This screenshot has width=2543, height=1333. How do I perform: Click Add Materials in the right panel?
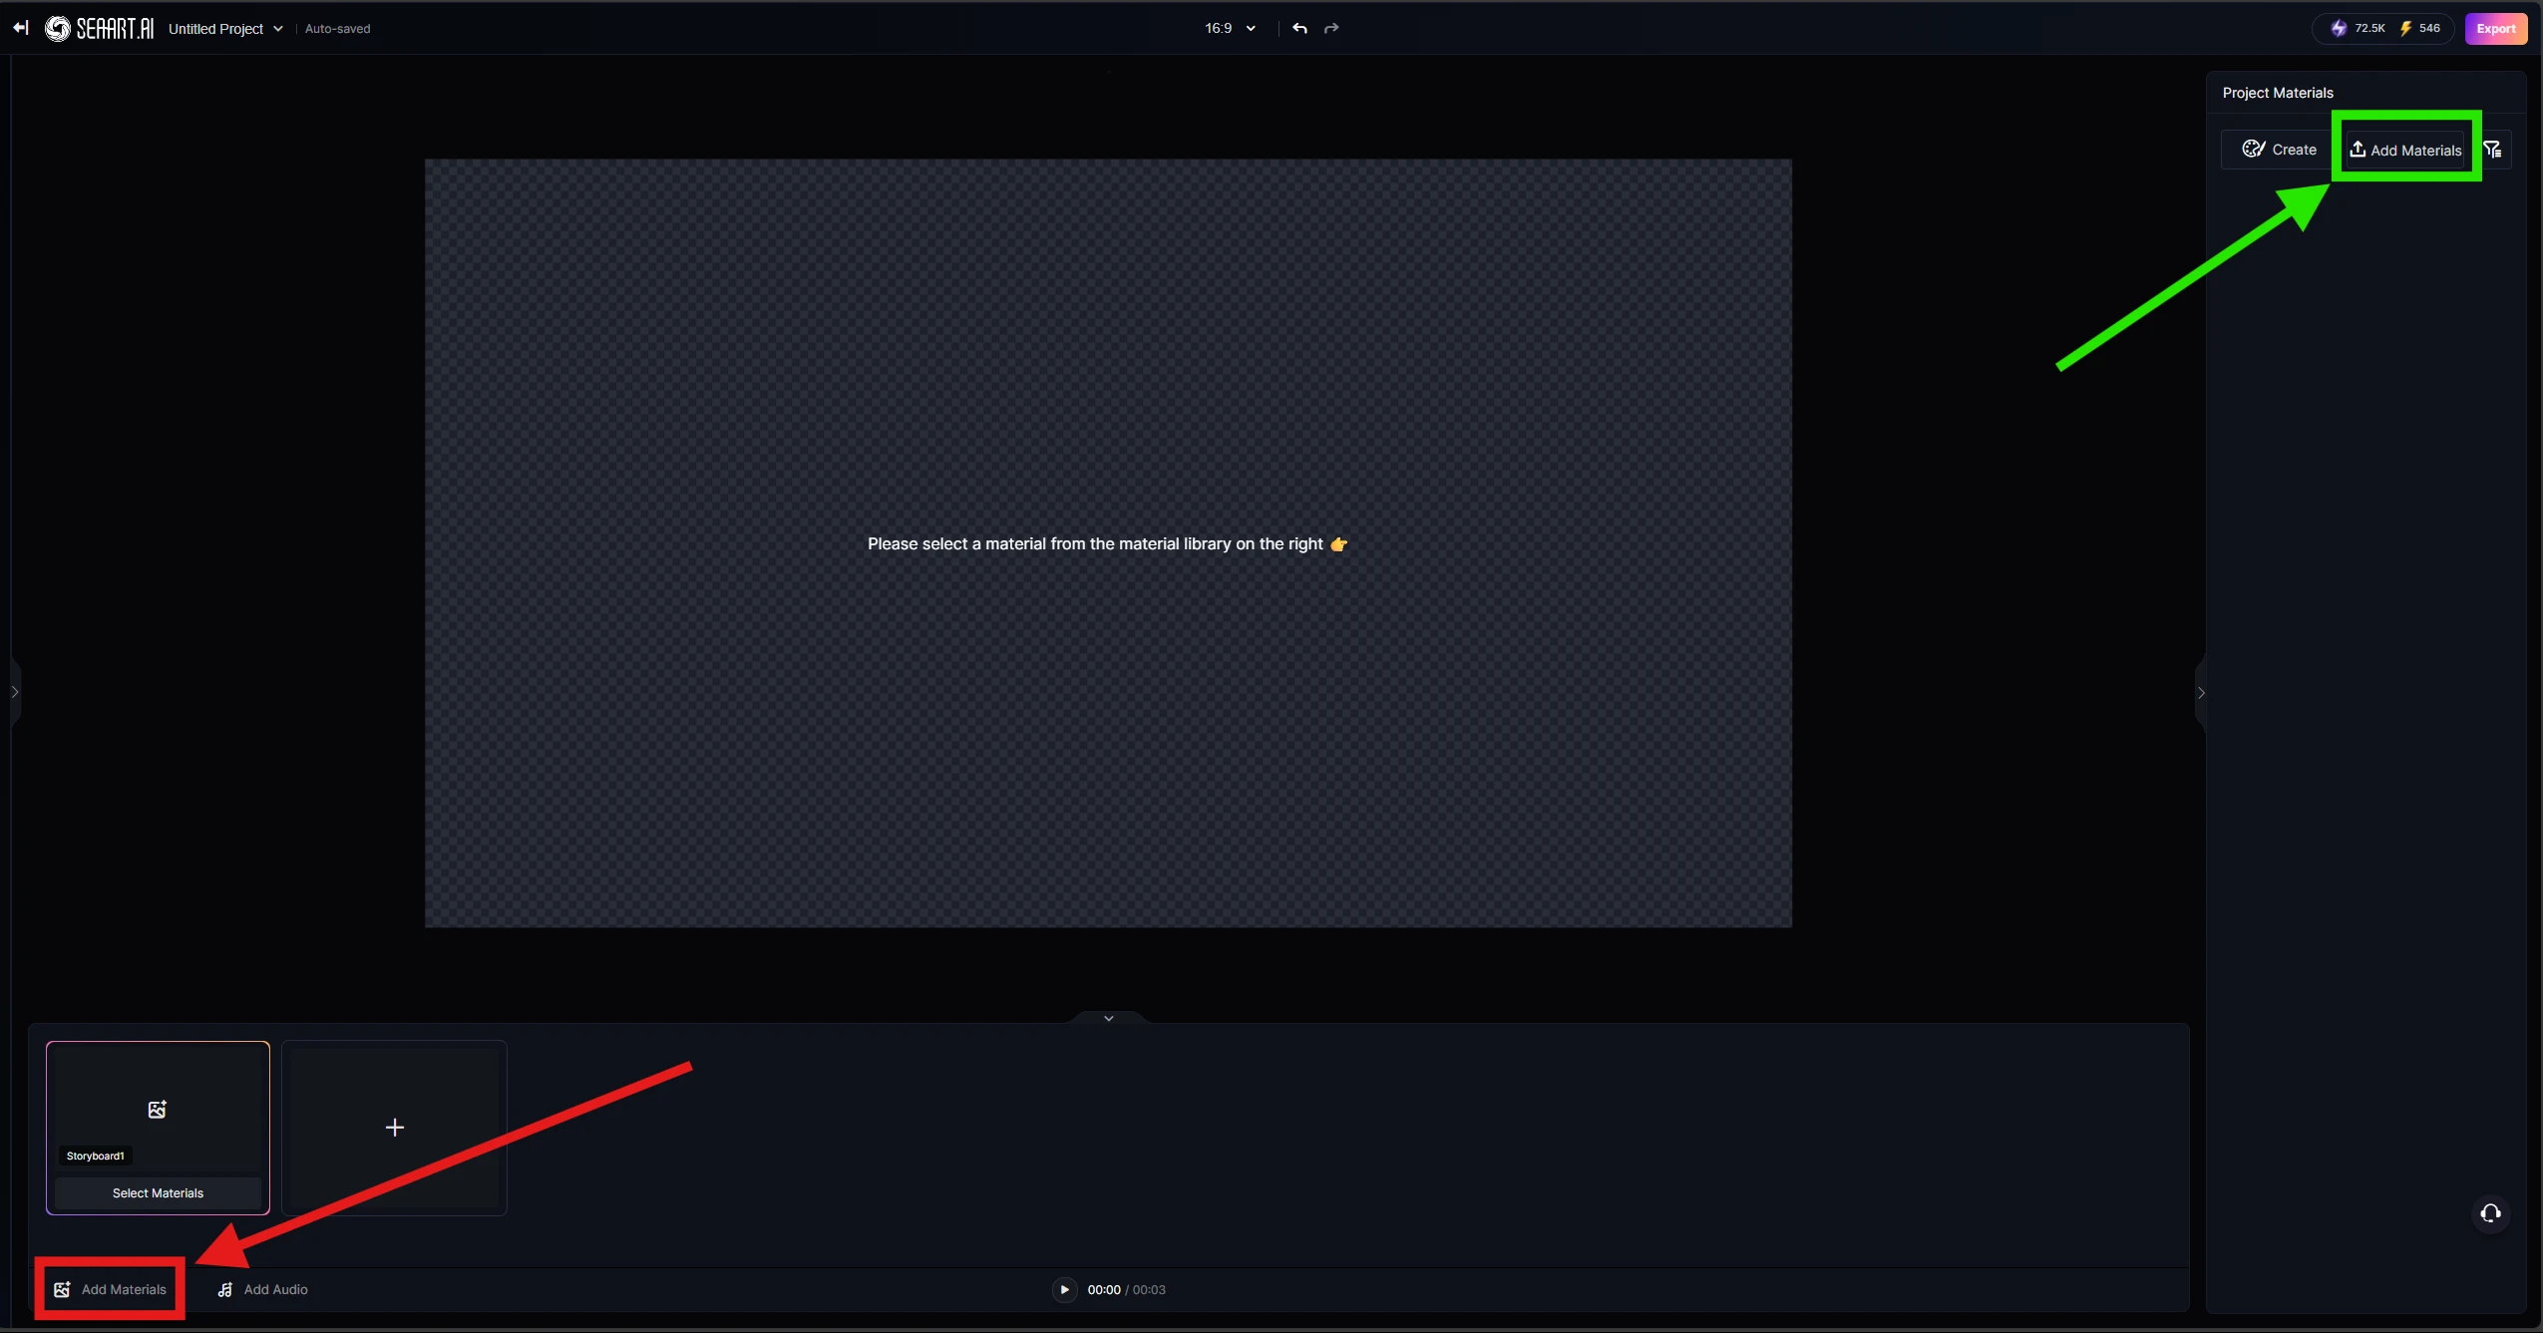click(x=2405, y=150)
